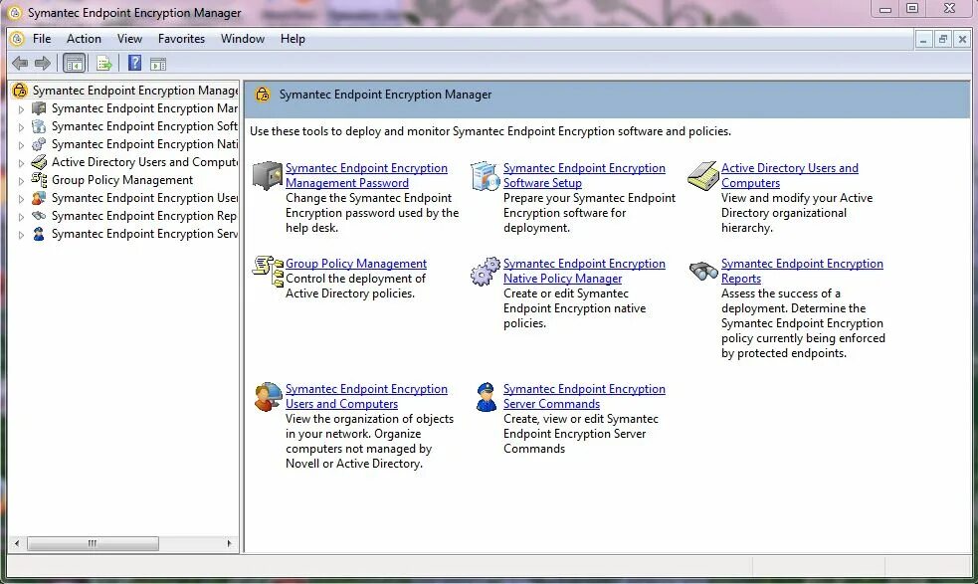Open Symantec Endpoint Encryption Reports link
The height and width of the screenshot is (584, 978).
coord(802,271)
